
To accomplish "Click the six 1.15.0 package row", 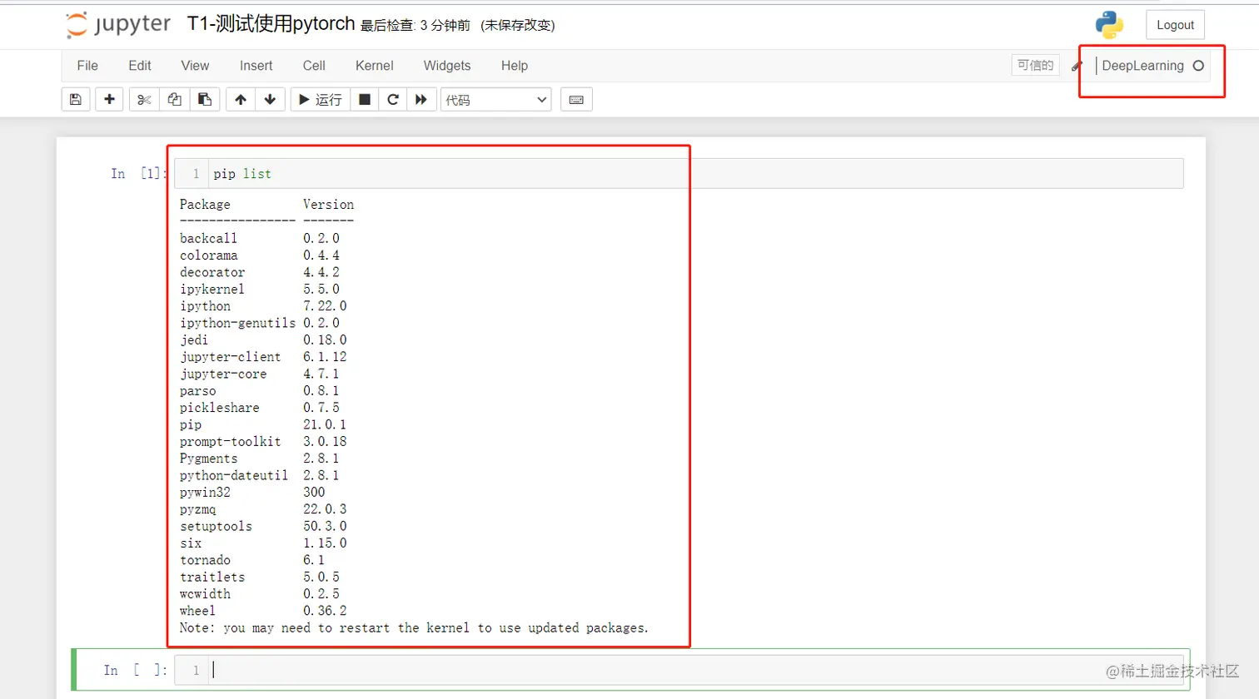I will coord(263,543).
